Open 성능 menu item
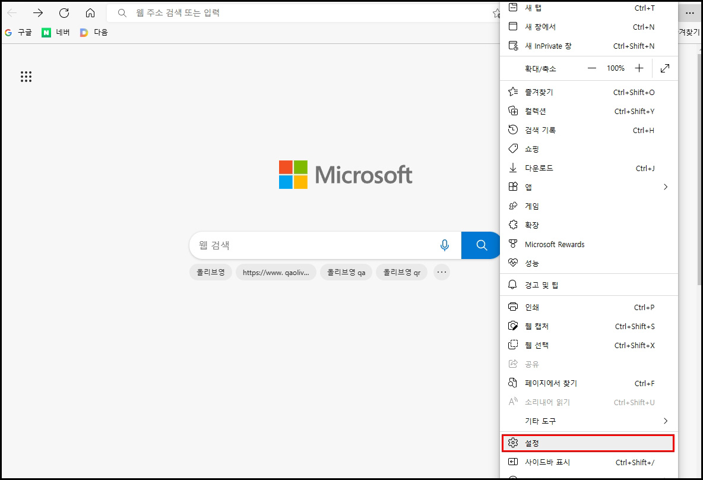The height and width of the screenshot is (480, 703). [x=588, y=263]
